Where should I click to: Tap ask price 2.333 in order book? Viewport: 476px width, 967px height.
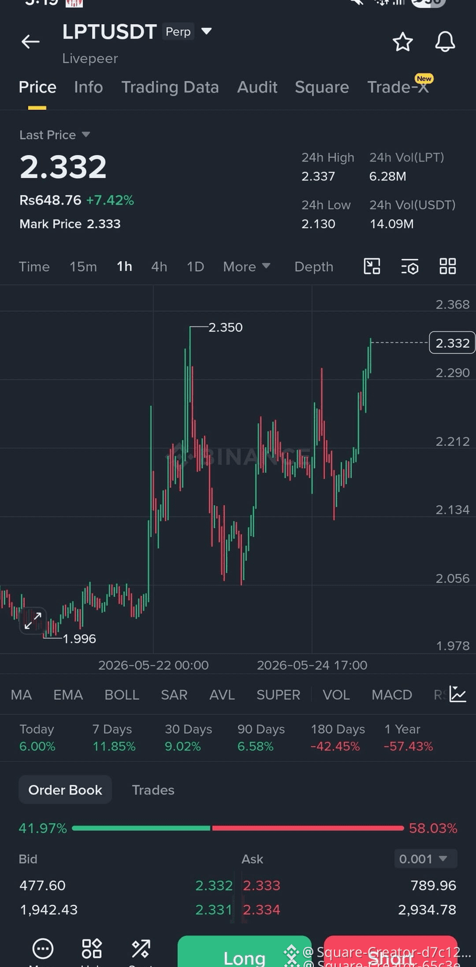click(x=262, y=885)
